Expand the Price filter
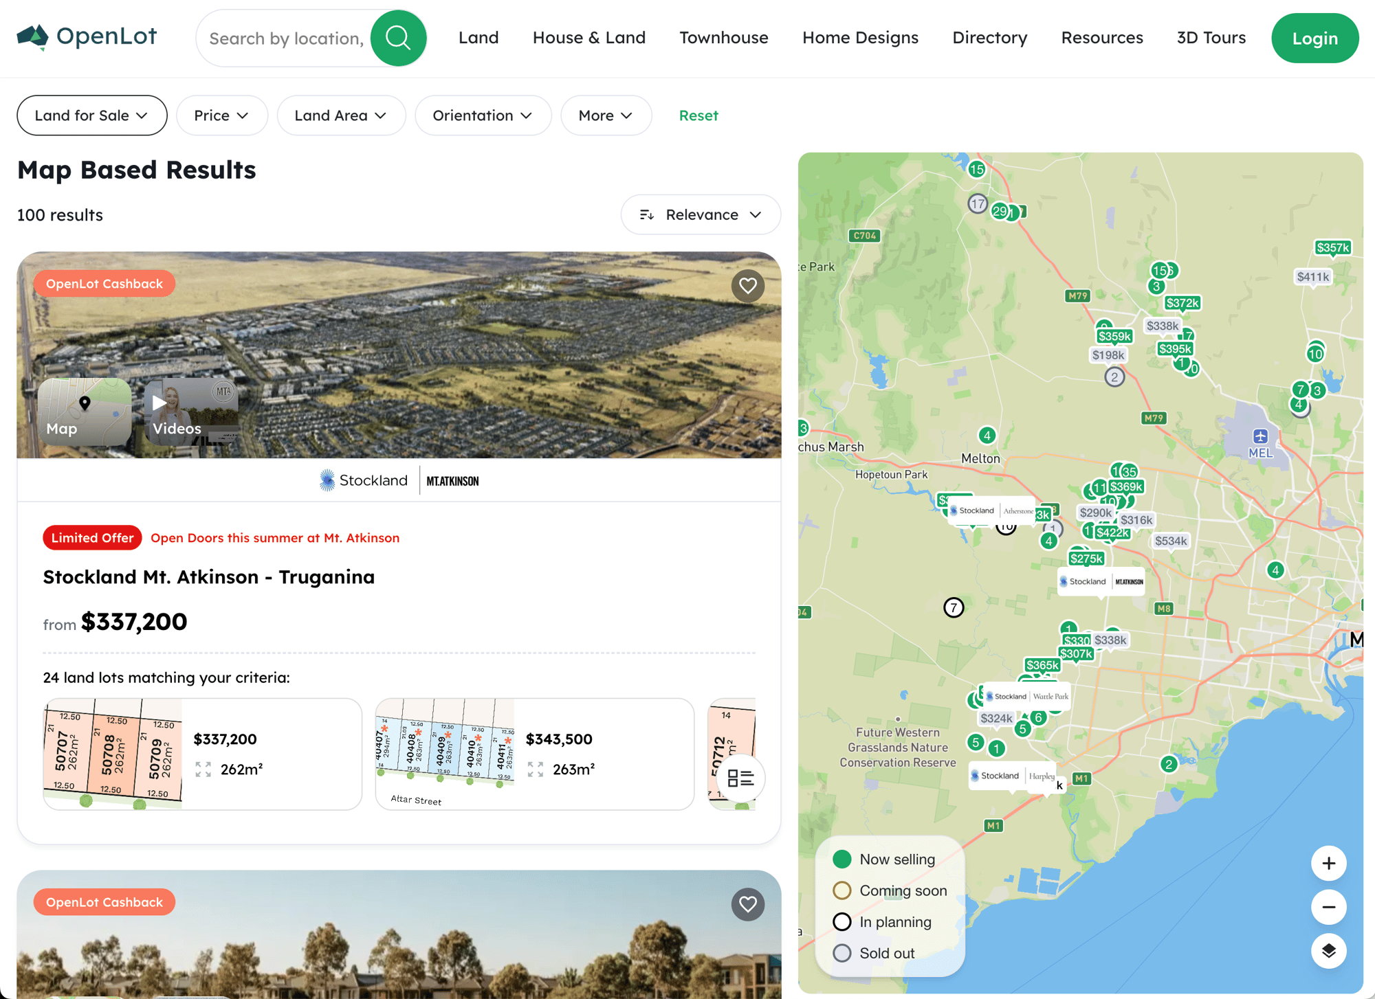 (222, 115)
